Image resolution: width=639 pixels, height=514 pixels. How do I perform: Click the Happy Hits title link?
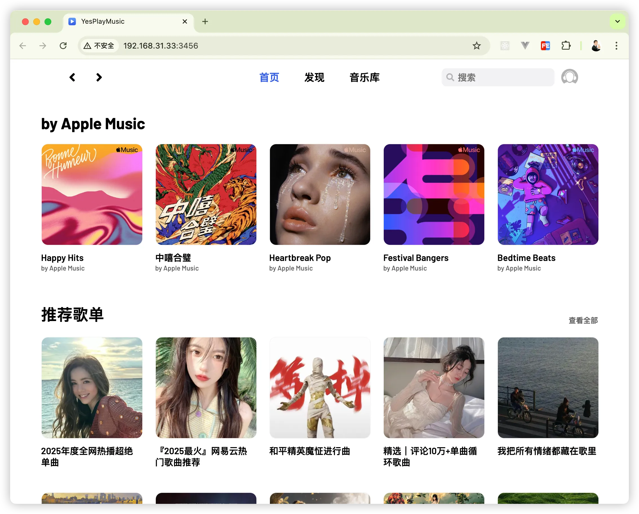click(x=62, y=258)
